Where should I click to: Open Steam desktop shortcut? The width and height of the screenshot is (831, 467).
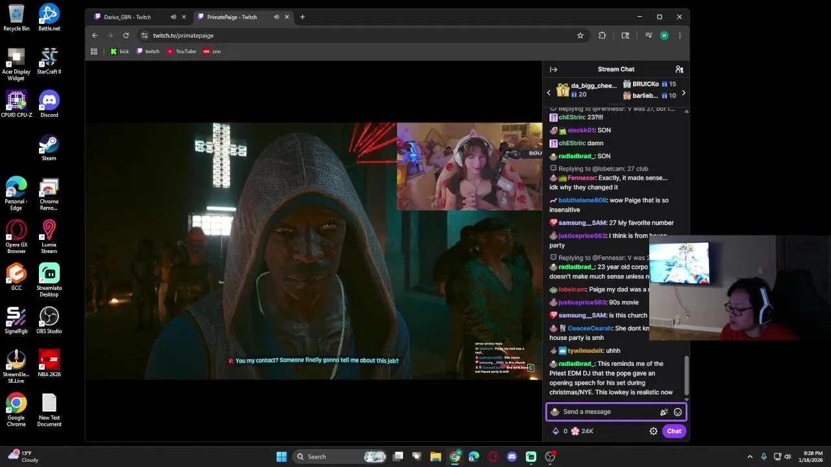pyautogui.click(x=49, y=147)
